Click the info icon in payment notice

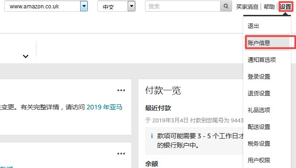(x=152, y=136)
